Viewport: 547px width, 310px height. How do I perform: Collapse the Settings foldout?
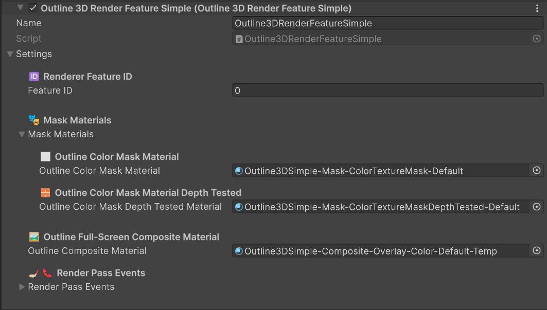tap(10, 54)
